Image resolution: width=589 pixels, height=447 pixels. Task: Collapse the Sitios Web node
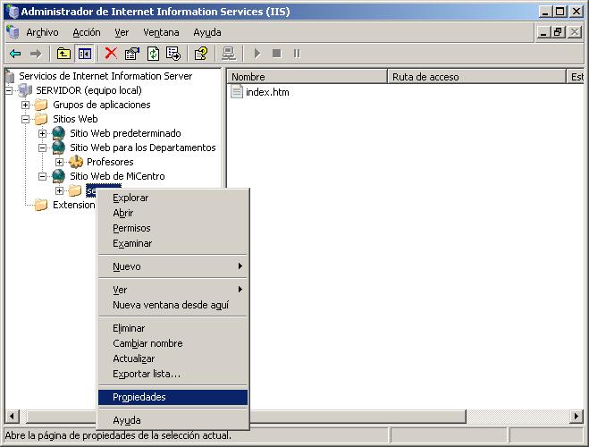coord(25,119)
